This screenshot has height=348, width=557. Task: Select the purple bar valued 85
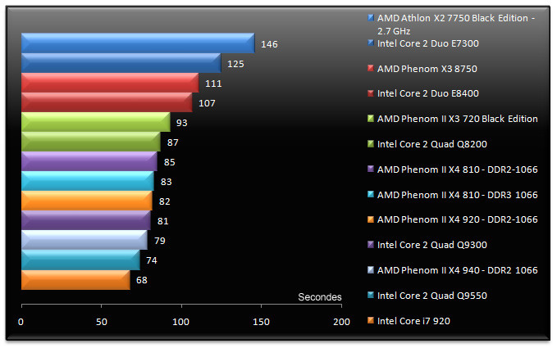click(x=89, y=161)
